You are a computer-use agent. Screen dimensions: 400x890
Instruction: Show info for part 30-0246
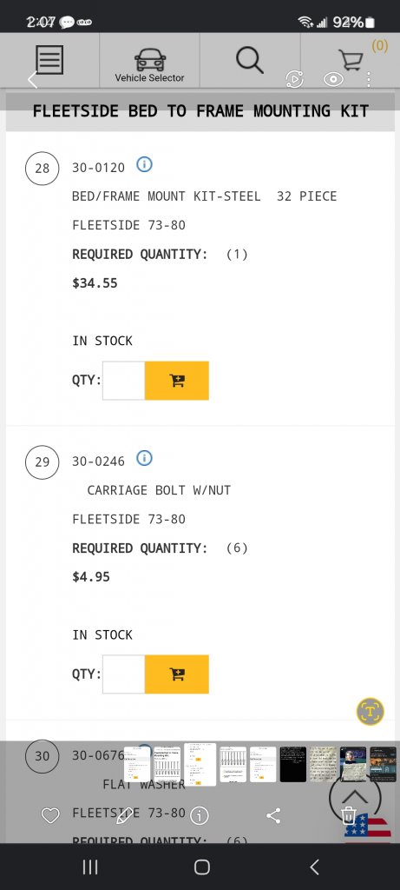pyautogui.click(x=145, y=458)
